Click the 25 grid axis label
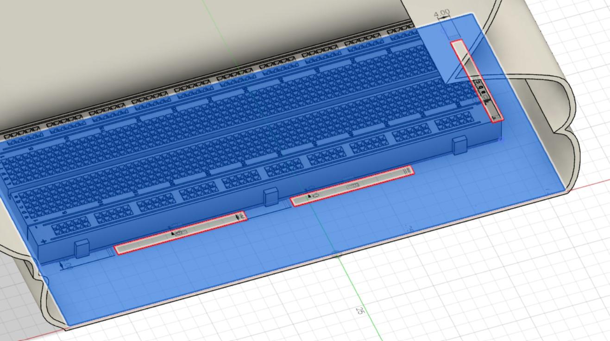This screenshot has height=341, width=610. pyautogui.click(x=359, y=311)
